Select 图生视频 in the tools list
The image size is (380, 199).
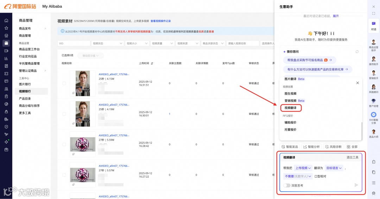[x=290, y=94]
